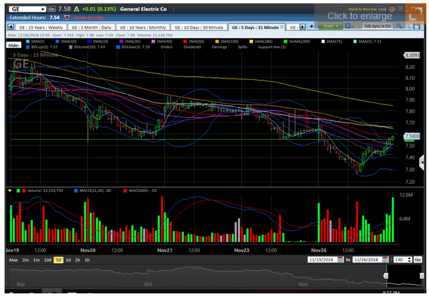Select the GE : 5 Days : 15 Minute tab

255,28
